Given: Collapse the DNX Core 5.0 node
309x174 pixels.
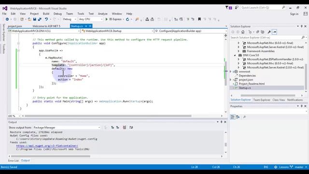Looking at the screenshot, I should [x=235, y=55].
